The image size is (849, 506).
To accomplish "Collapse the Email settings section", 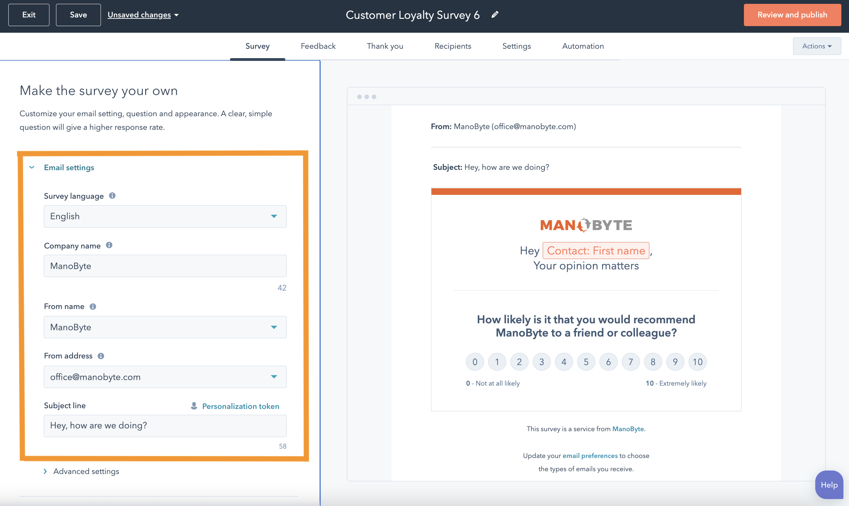I will tap(62, 167).
